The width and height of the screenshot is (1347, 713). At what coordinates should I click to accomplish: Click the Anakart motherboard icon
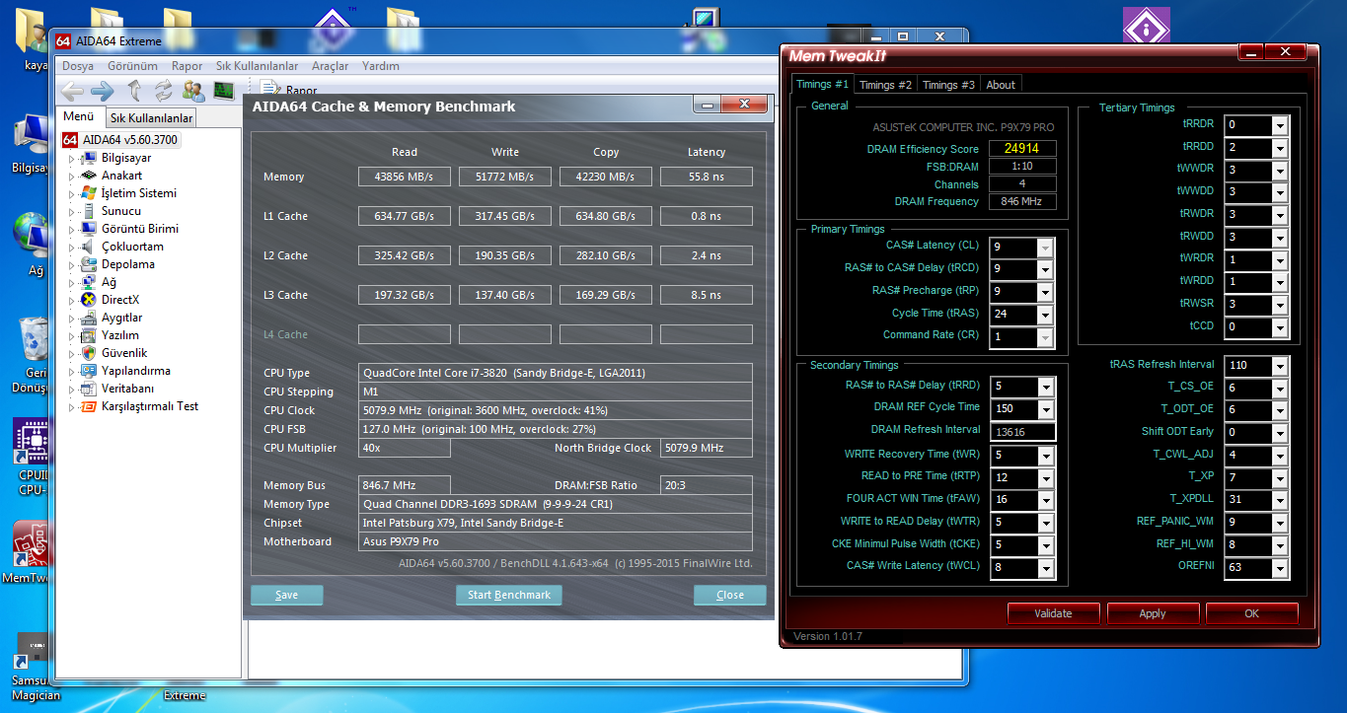pyautogui.click(x=89, y=176)
